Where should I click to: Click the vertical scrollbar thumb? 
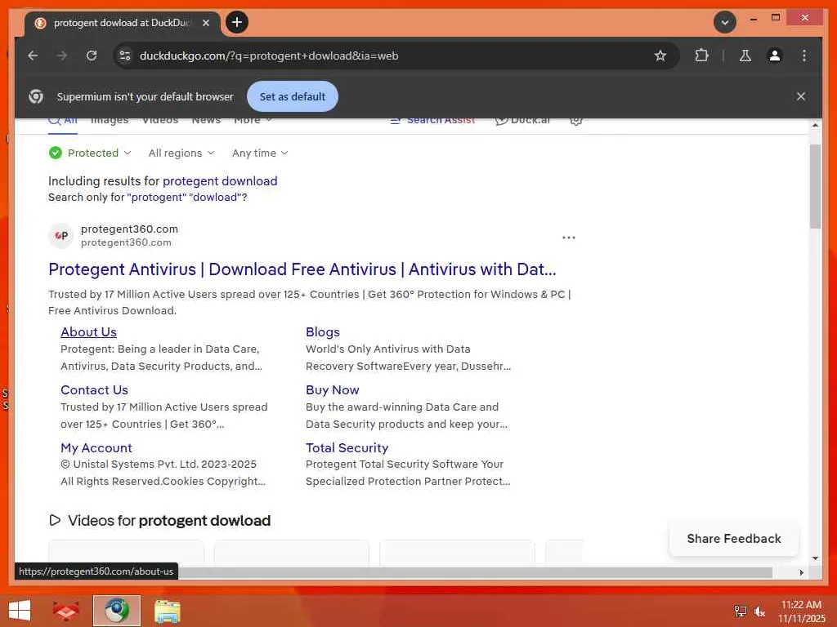pyautogui.click(x=815, y=187)
